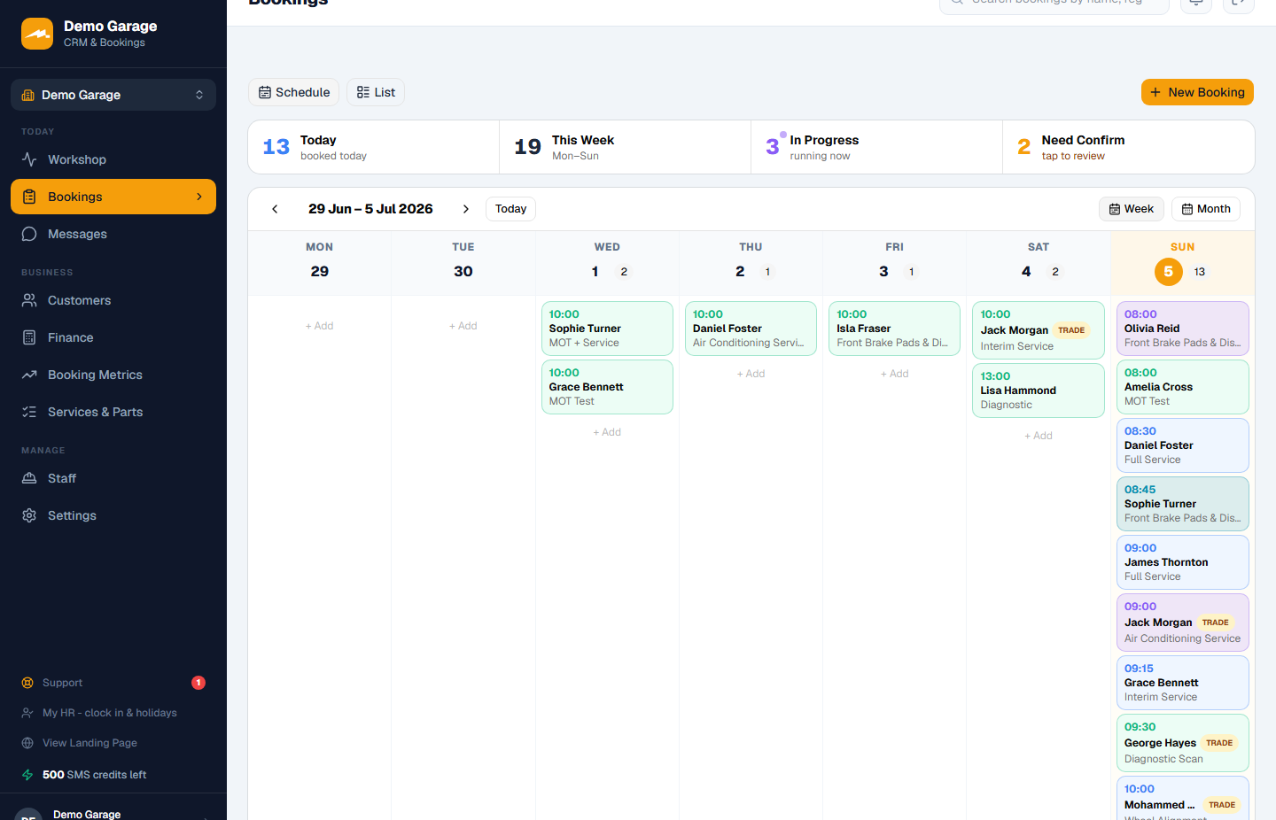This screenshot has height=820, width=1276.
Task: Go to the next week arrow
Action: point(466,209)
